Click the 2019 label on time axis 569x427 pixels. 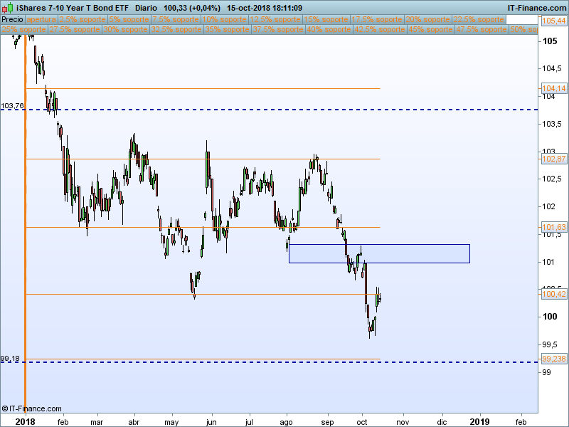tap(479, 421)
